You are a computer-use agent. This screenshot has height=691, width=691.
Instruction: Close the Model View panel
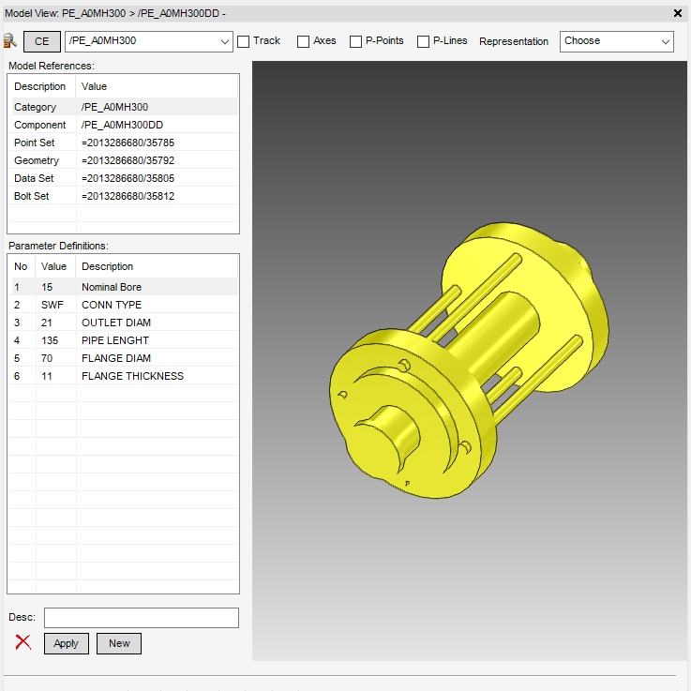coord(678,13)
